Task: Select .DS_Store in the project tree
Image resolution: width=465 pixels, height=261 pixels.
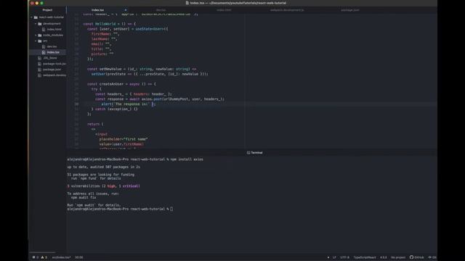Action: pyautogui.click(x=50, y=58)
